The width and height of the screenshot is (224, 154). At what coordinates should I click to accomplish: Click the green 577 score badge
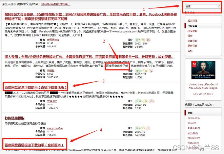(x=138, y=40)
